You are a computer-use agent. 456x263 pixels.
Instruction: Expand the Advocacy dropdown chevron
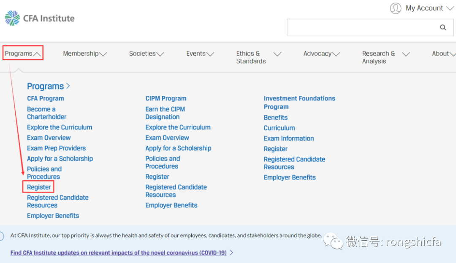point(336,54)
